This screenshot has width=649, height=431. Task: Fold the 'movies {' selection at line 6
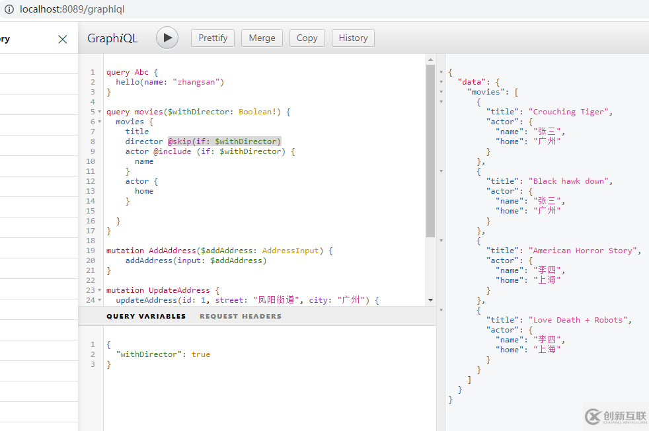[x=100, y=122]
